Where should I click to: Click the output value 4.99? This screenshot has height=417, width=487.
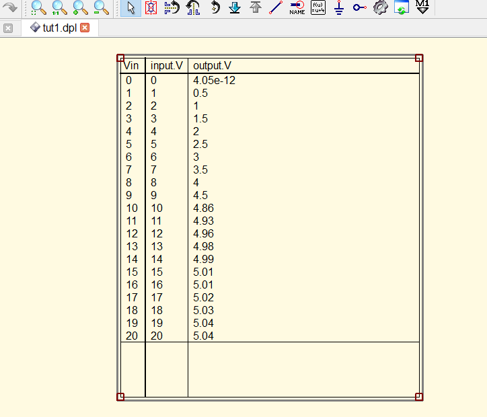203,259
